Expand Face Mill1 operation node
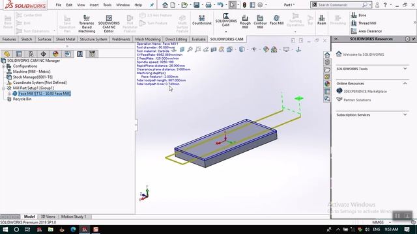The width and height of the screenshot is (417, 234). pyautogui.click(x=9, y=94)
